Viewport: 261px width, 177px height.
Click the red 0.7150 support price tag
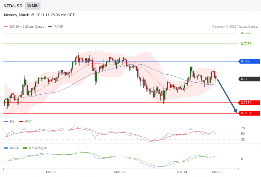tap(249, 103)
